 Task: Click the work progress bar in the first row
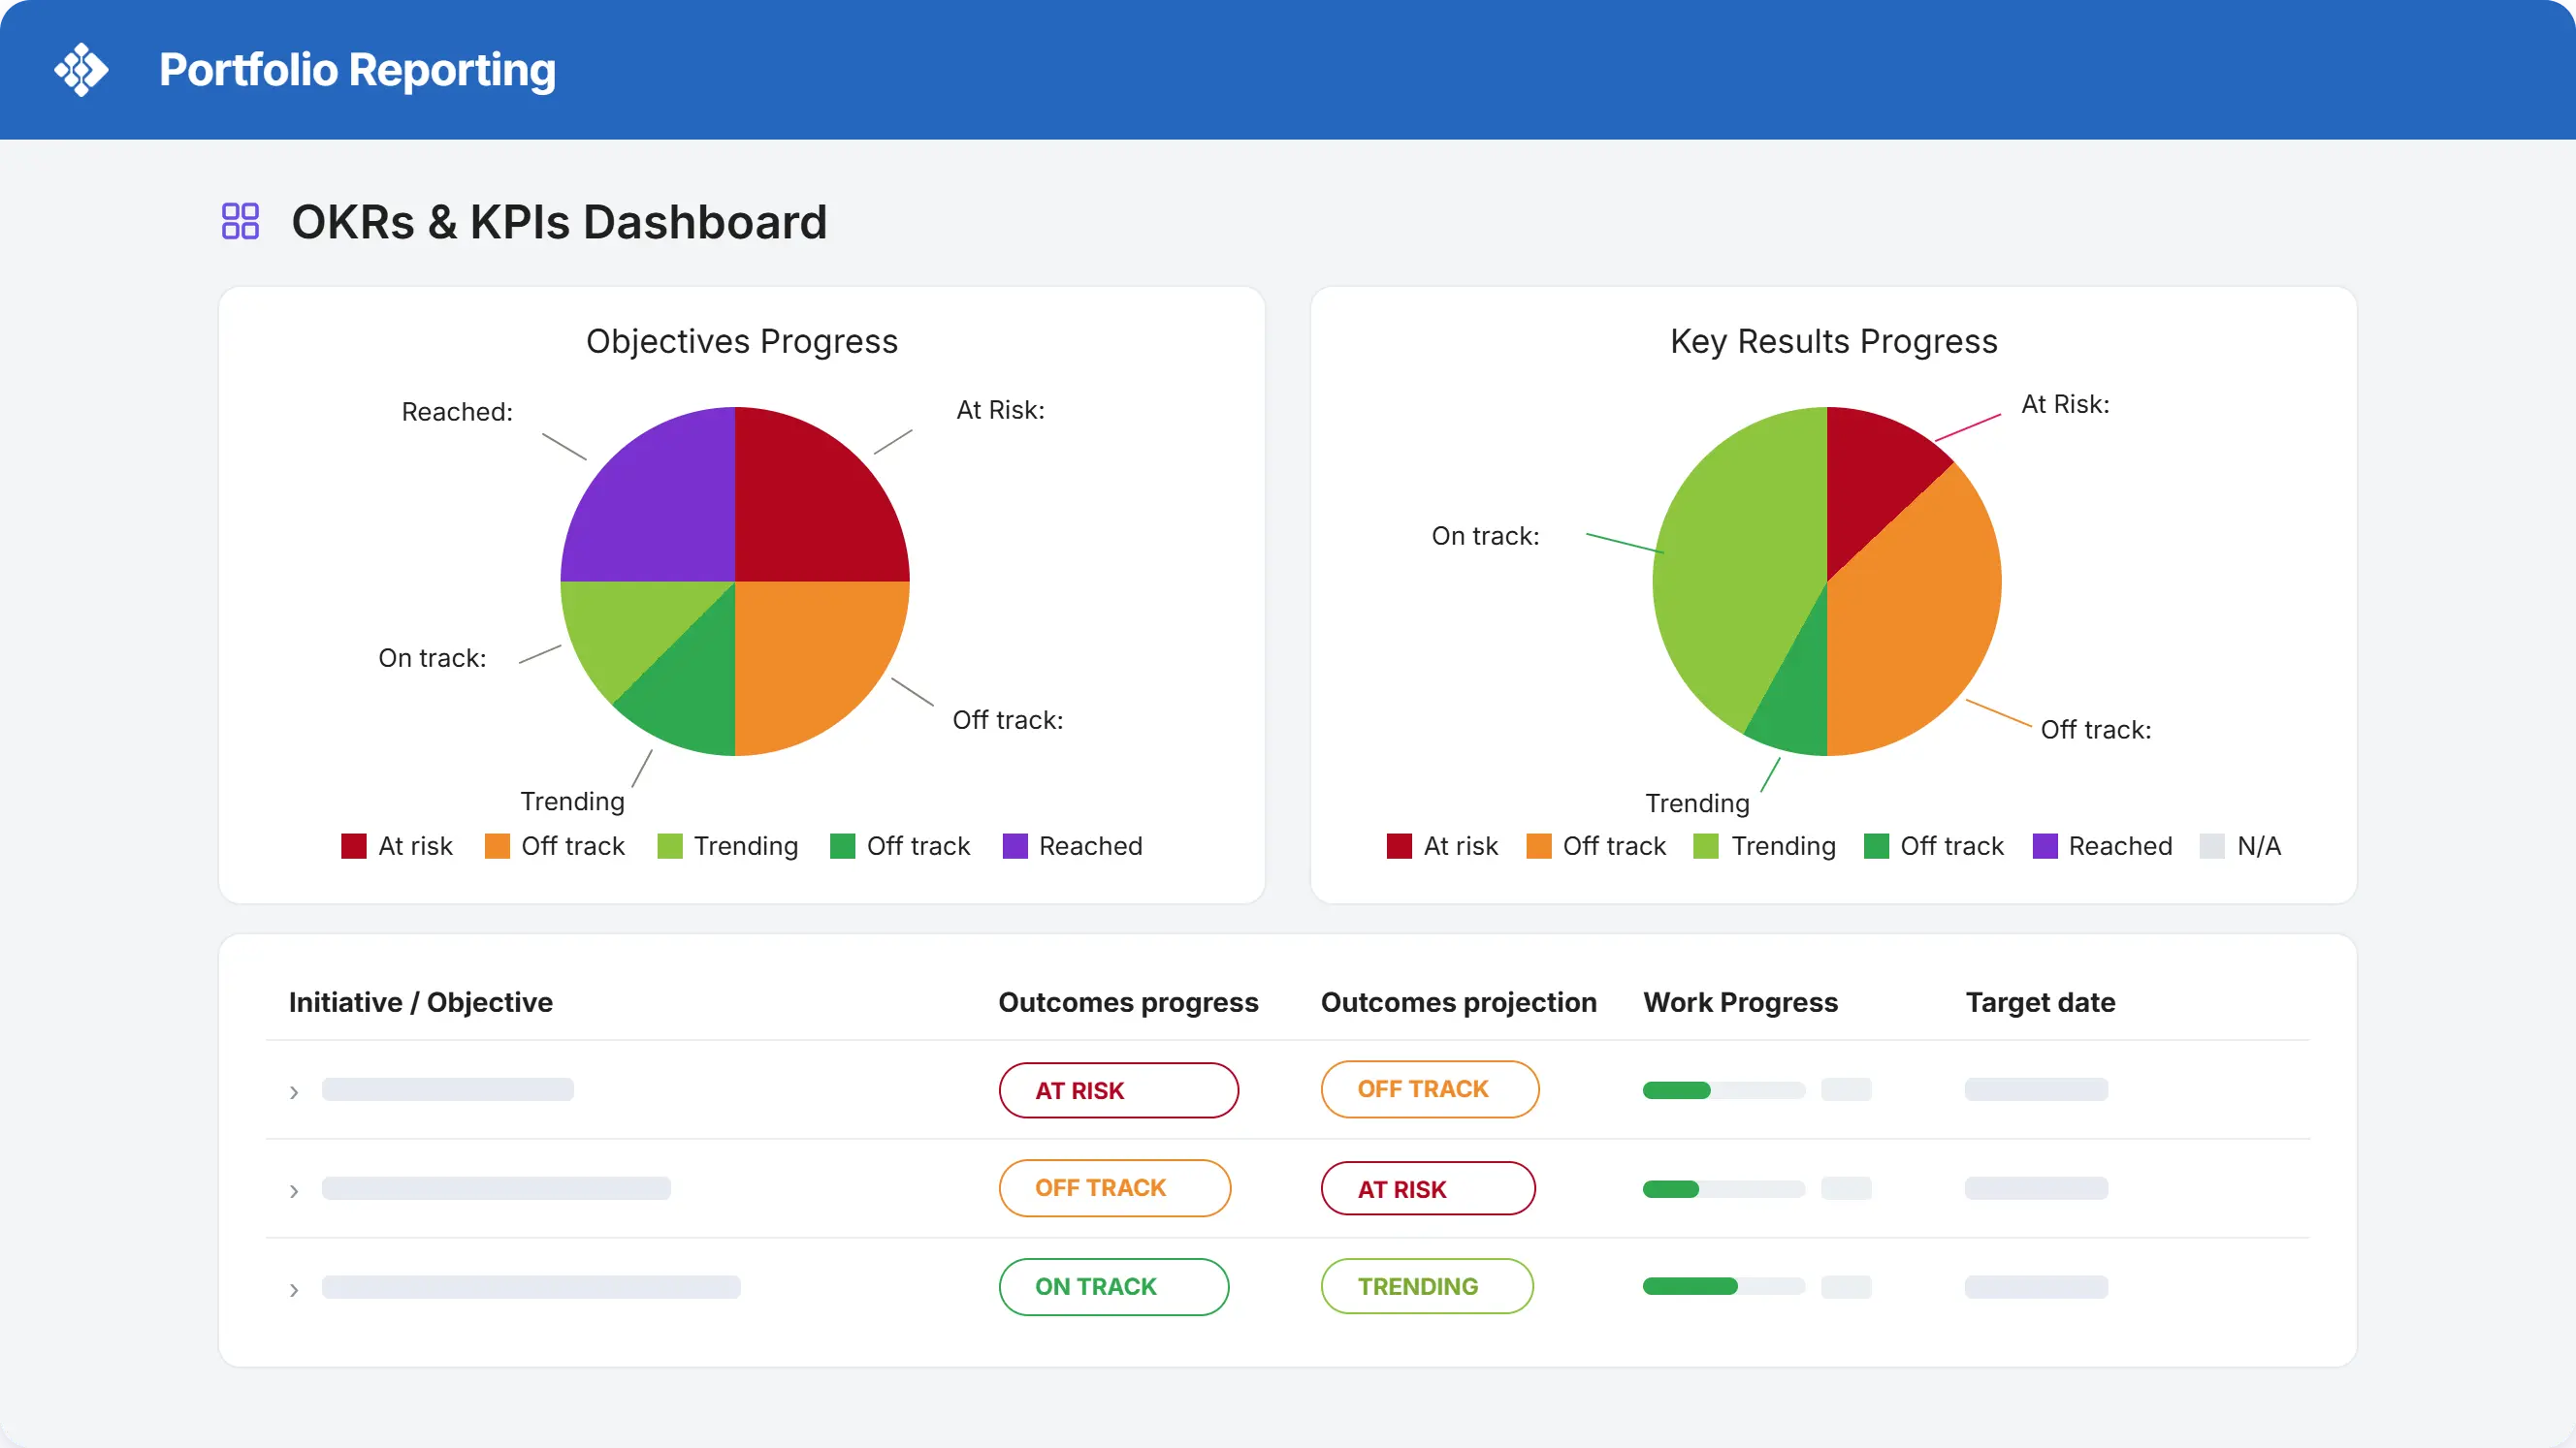1724,1090
